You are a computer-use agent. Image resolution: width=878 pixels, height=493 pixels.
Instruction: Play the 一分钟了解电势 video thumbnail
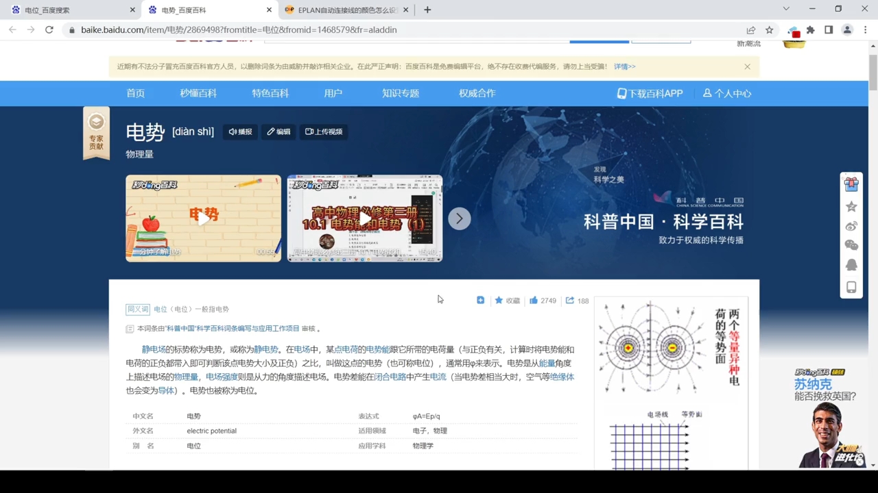(203, 218)
